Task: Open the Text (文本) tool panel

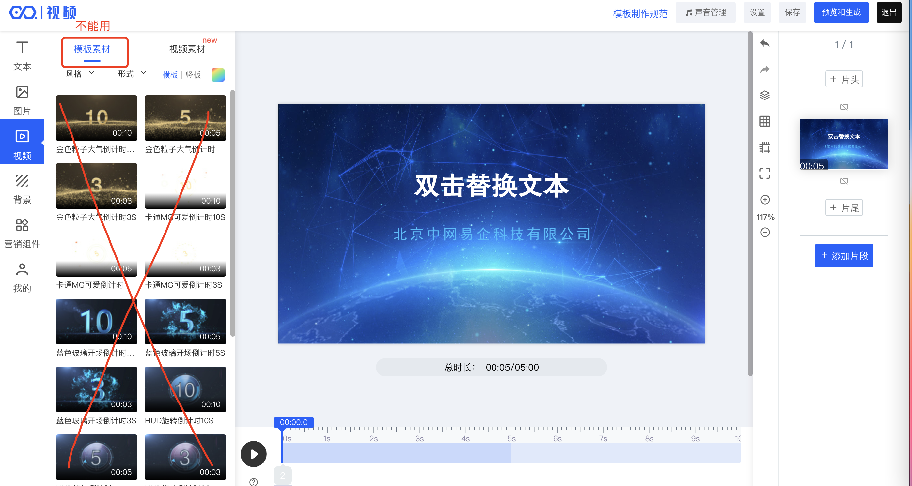Action: pos(22,55)
